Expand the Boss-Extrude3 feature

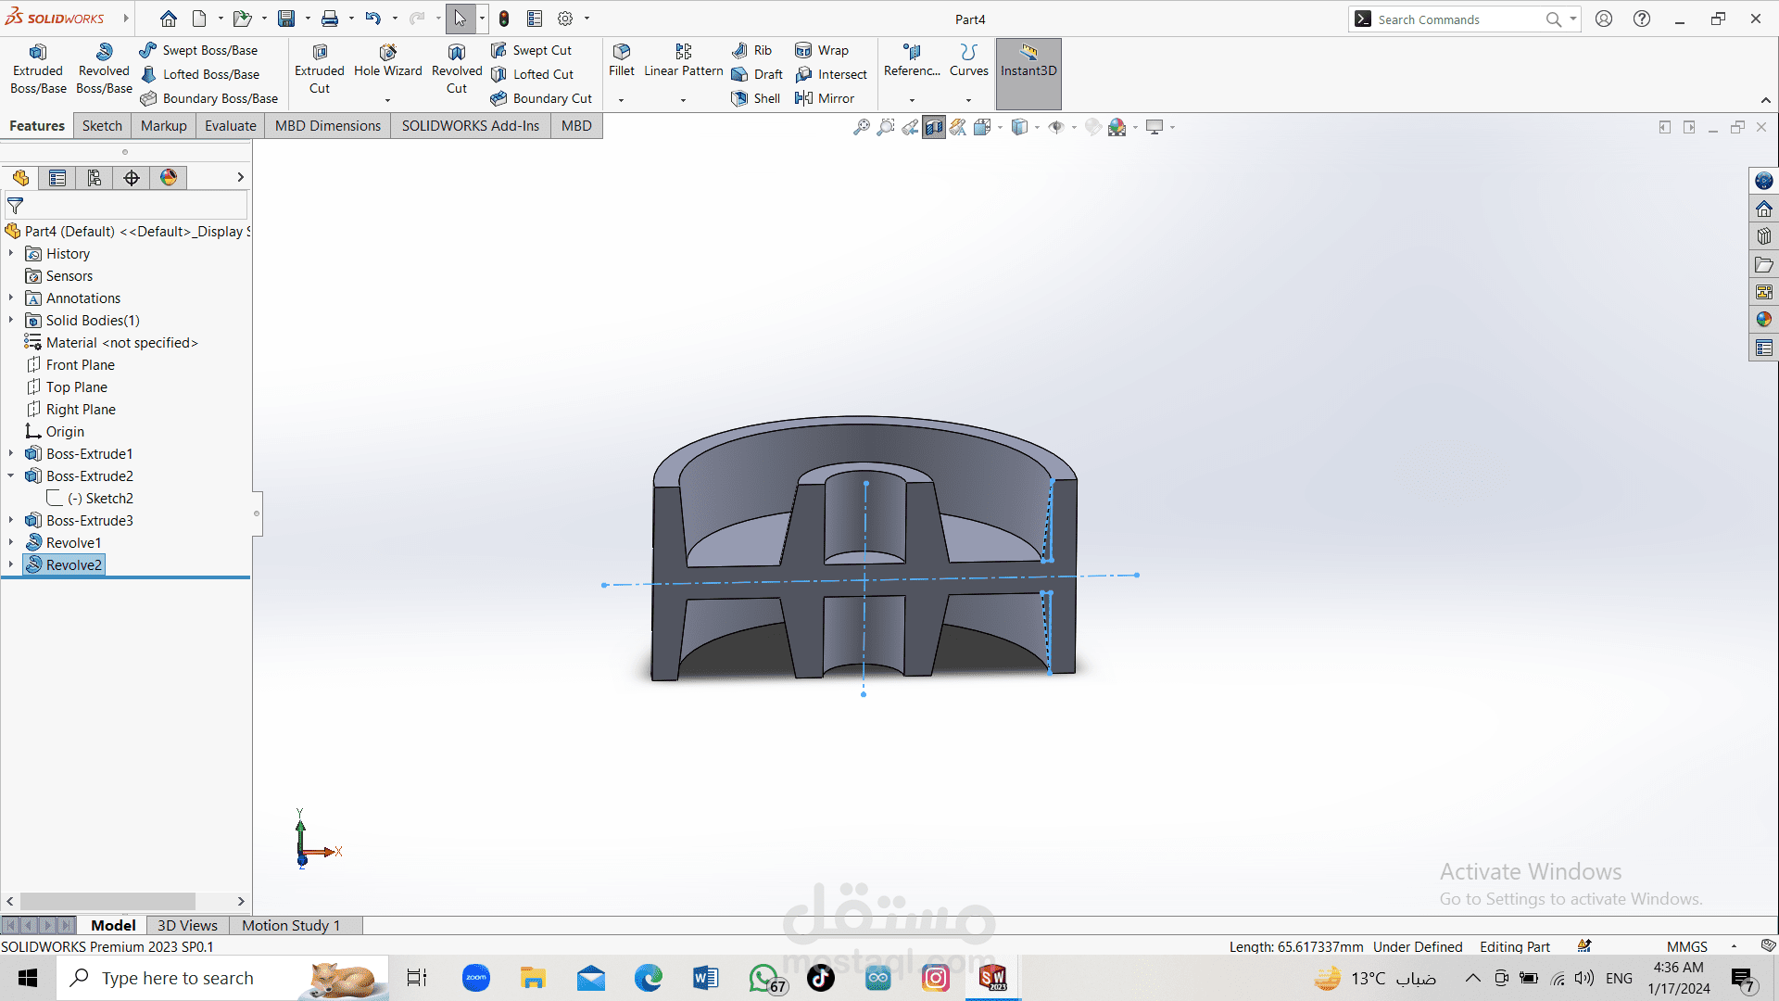[x=11, y=520]
